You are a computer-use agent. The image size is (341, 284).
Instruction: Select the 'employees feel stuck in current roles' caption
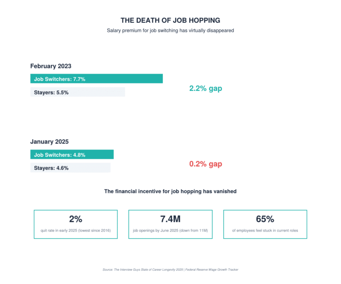(265, 230)
